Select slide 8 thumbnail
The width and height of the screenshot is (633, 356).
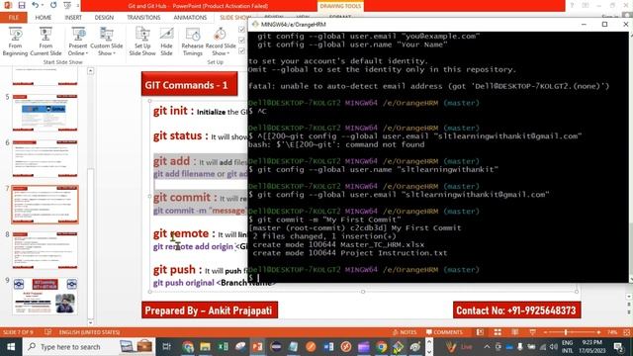point(45,250)
